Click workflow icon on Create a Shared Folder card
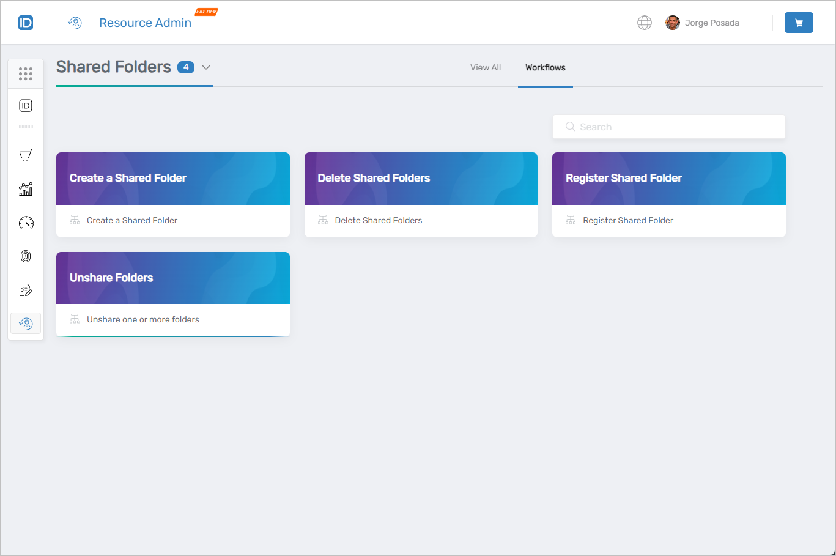The width and height of the screenshot is (836, 556). click(74, 220)
